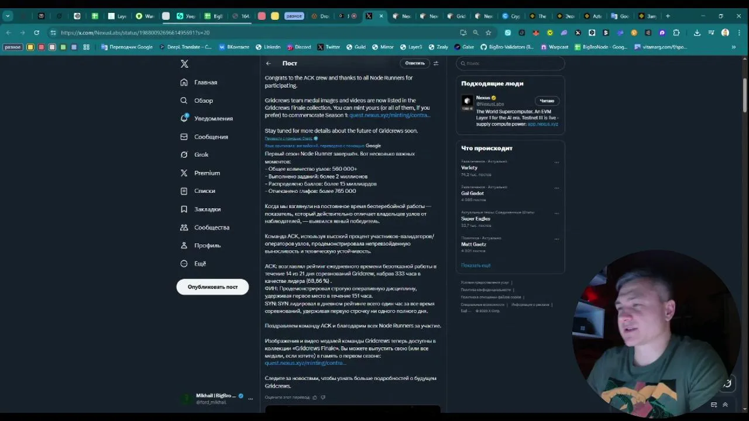Expand tab search dropdown
The image size is (749, 421).
pos(8,16)
